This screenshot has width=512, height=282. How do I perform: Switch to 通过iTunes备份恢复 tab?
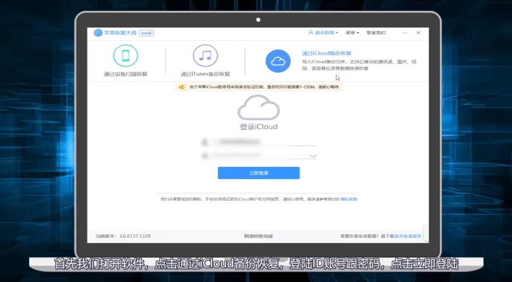pos(205,61)
